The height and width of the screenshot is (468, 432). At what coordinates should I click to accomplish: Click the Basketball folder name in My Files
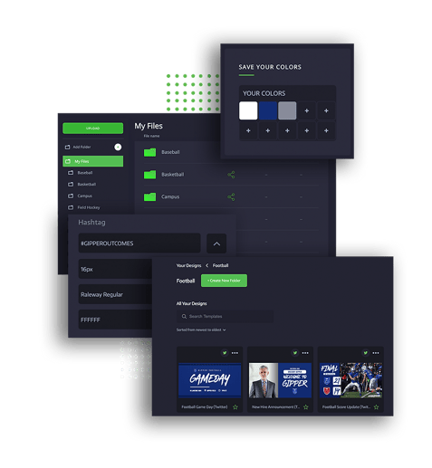click(173, 175)
